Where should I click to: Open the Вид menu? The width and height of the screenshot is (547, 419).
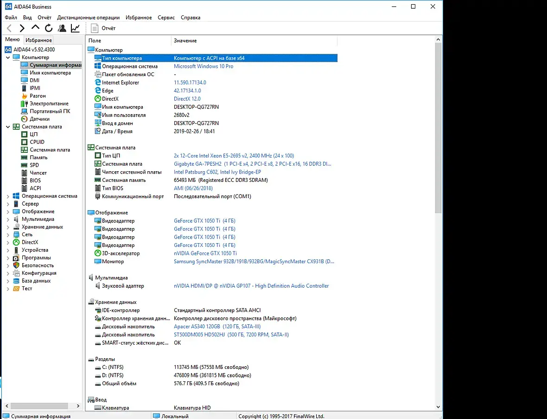point(27,18)
